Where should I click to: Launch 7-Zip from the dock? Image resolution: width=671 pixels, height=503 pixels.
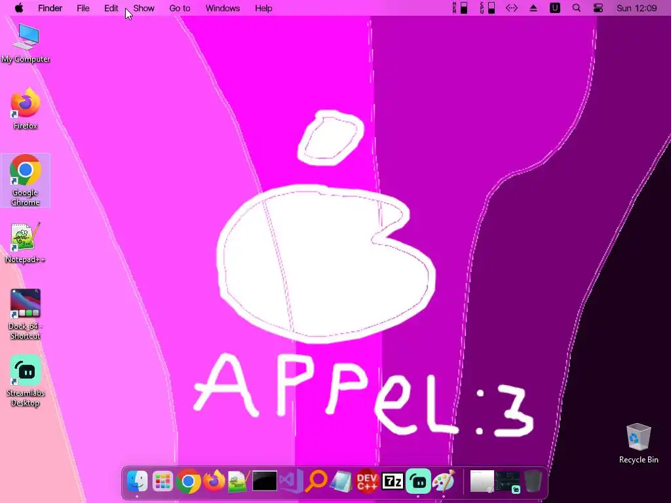click(393, 481)
